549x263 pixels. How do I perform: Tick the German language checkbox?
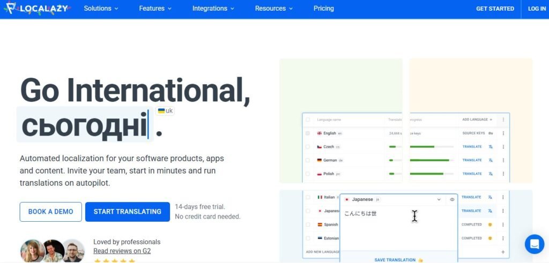tap(308, 160)
